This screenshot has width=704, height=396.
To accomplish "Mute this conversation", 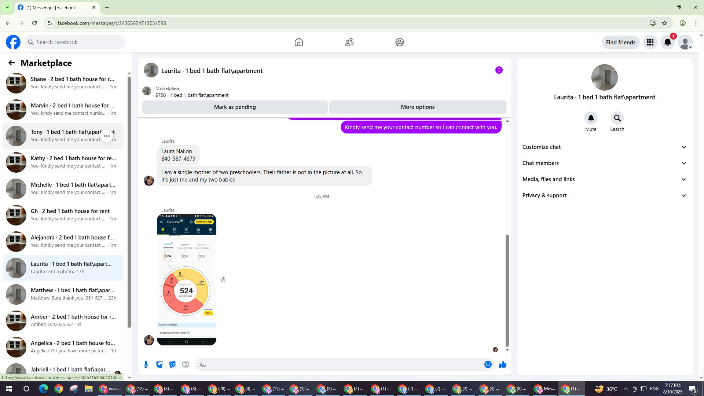I will point(591,118).
